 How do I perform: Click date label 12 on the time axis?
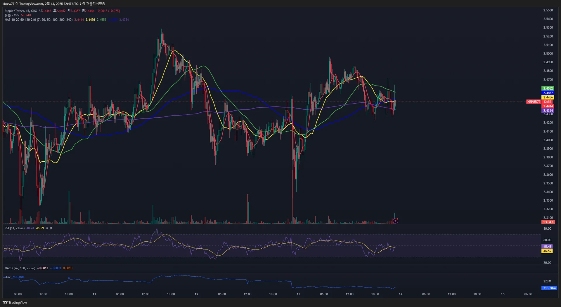(x=196, y=294)
